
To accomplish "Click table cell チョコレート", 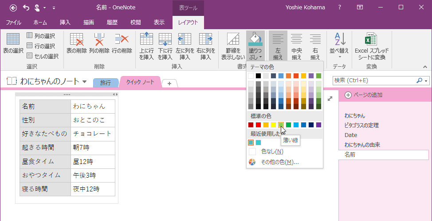I will (93, 134).
